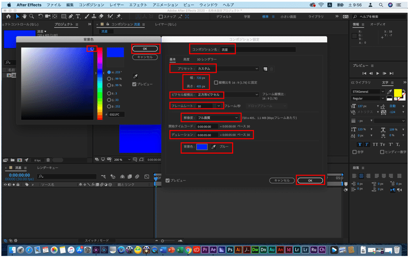Click trash icon in Project panel footer
Screen dimensions: 409x257
[x=48, y=160]
